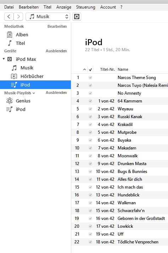The width and height of the screenshot is (168, 253).
Task: Toggle the checkbox for Tödliche Versprechen
Action: [90, 242]
